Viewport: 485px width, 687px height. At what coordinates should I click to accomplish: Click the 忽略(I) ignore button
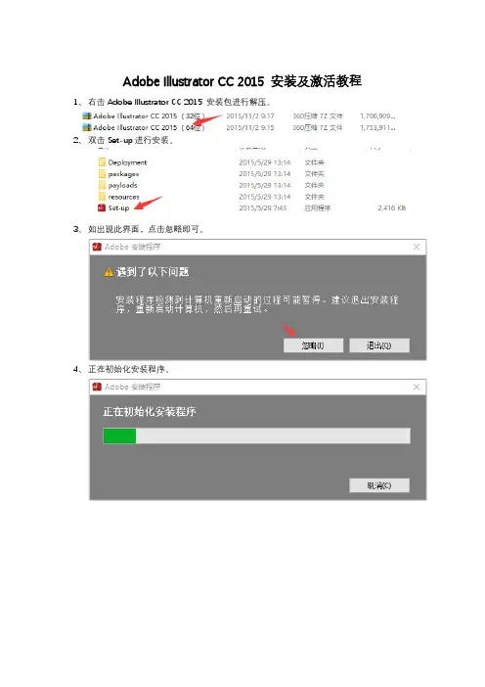click(313, 345)
